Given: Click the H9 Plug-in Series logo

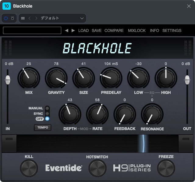Looking at the screenshot, I should point(132,168).
